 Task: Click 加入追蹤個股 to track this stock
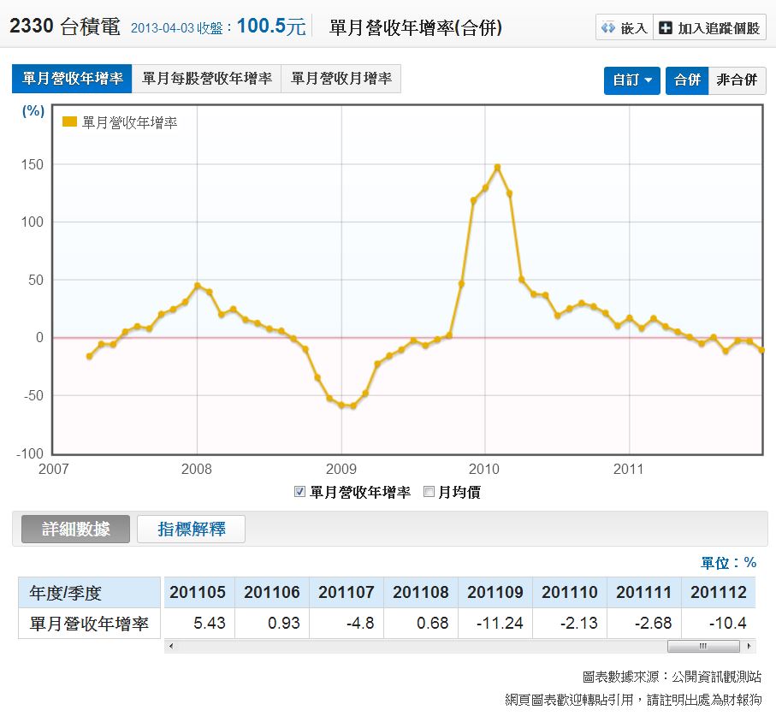709,27
